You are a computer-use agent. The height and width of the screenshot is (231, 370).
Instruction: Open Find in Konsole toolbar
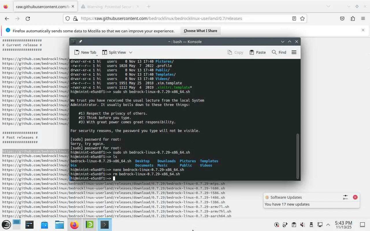click(x=279, y=52)
